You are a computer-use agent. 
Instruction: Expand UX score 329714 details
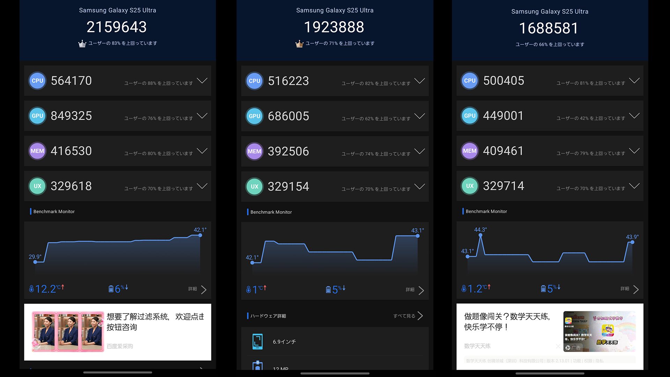(x=634, y=186)
